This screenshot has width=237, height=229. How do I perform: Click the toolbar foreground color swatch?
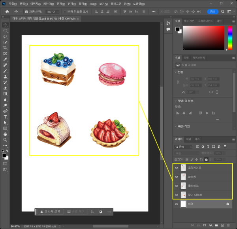pyautogui.click(x=4, y=155)
